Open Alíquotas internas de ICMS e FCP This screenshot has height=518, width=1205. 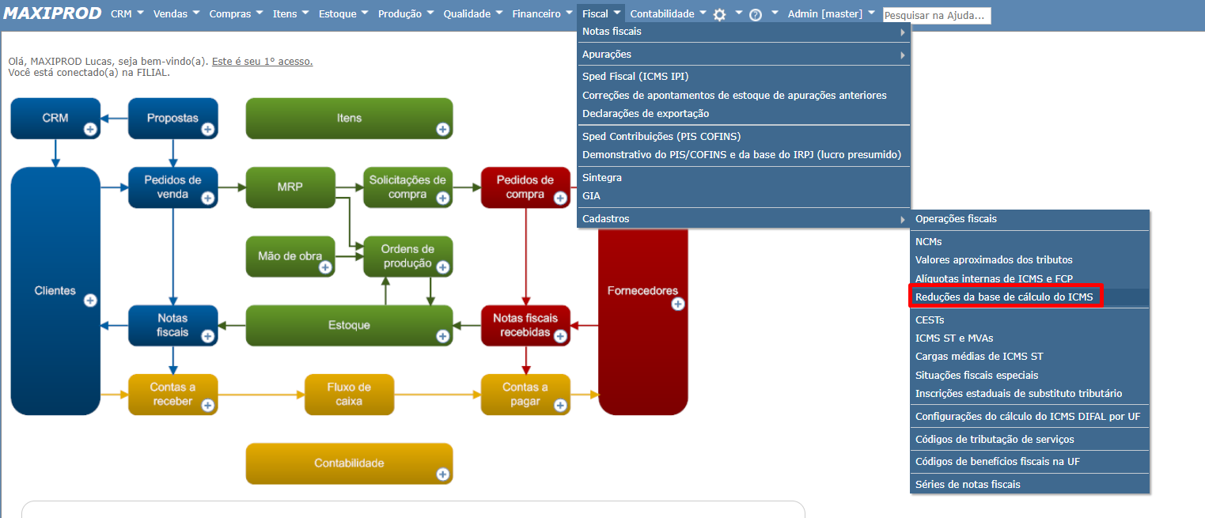[x=1029, y=278]
